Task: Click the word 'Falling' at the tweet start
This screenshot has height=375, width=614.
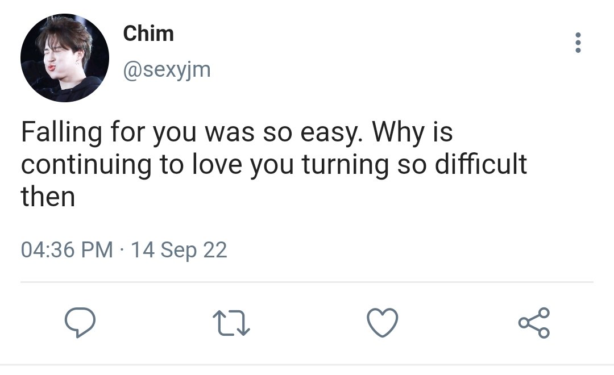Action: (x=61, y=132)
